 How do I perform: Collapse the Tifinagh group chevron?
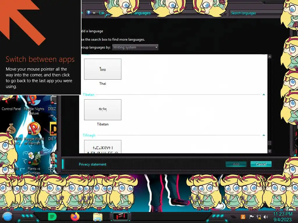tap(264, 135)
